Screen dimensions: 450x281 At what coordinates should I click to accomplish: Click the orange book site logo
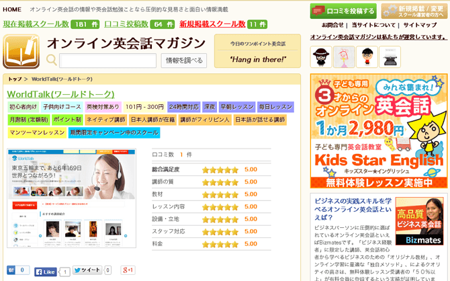click(21, 52)
